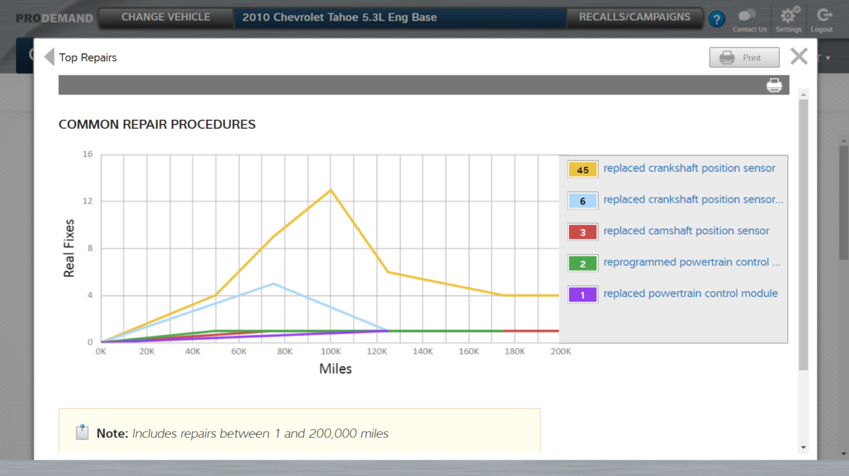The height and width of the screenshot is (476, 849).
Task: Click the Logout icon
Action: click(823, 16)
